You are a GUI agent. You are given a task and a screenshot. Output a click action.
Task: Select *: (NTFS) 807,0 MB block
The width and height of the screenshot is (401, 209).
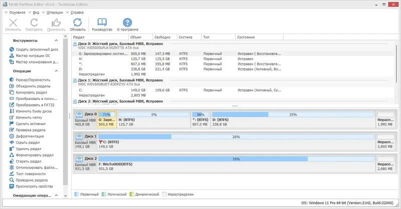point(200,119)
